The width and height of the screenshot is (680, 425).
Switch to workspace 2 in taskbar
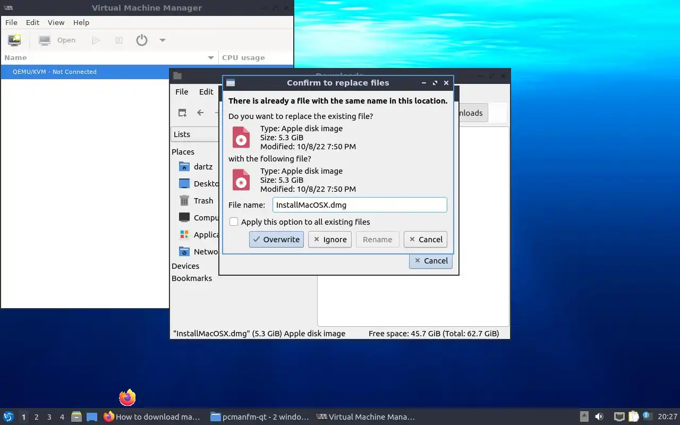(x=36, y=417)
